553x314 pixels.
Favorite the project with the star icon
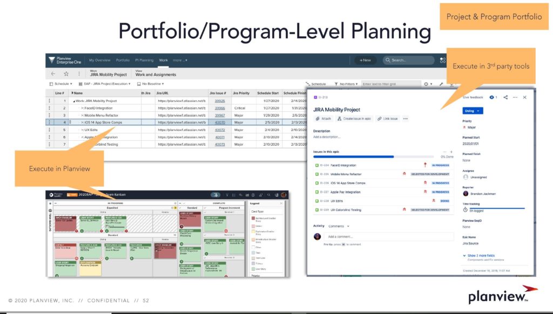66,74
